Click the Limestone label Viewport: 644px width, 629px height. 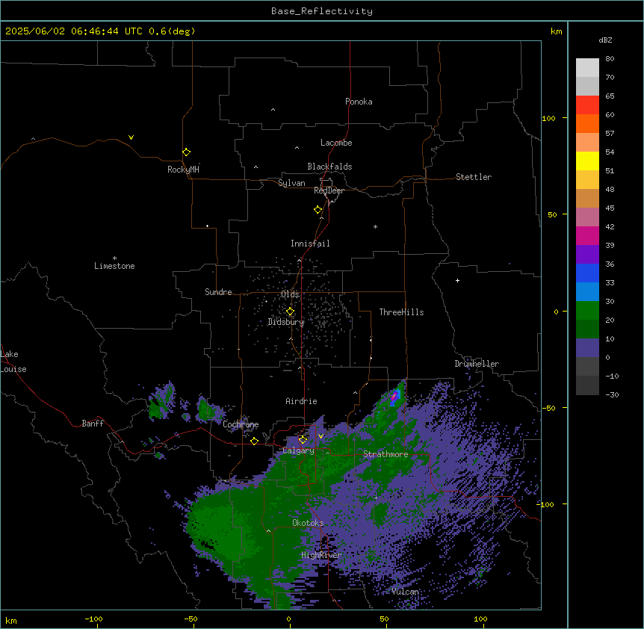click(x=114, y=266)
